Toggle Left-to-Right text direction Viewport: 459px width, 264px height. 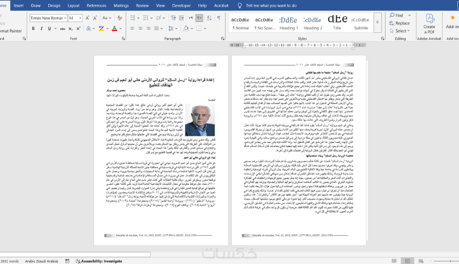[190, 18]
